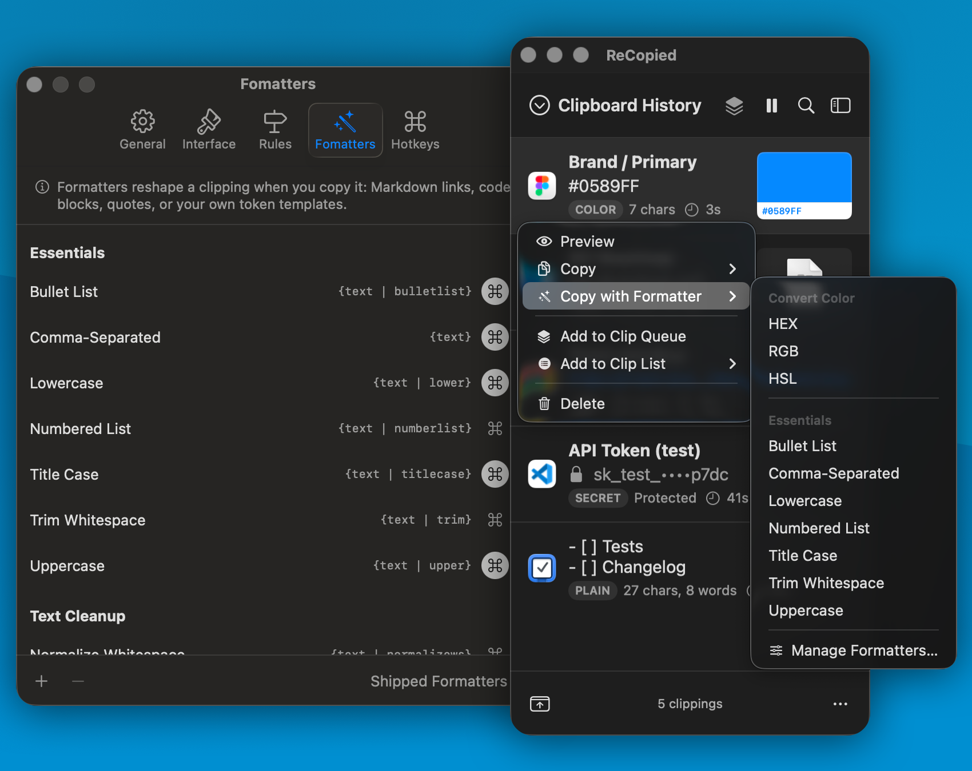Toggle hotkey badge for Title Case
The height and width of the screenshot is (771, 972).
[495, 474]
